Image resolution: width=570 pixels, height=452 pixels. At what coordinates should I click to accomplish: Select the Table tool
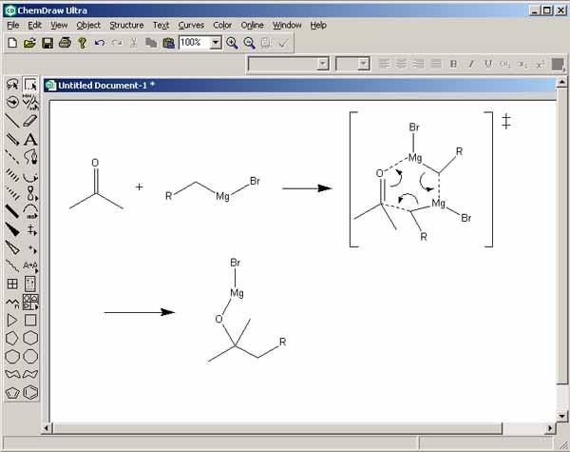pos(12,284)
